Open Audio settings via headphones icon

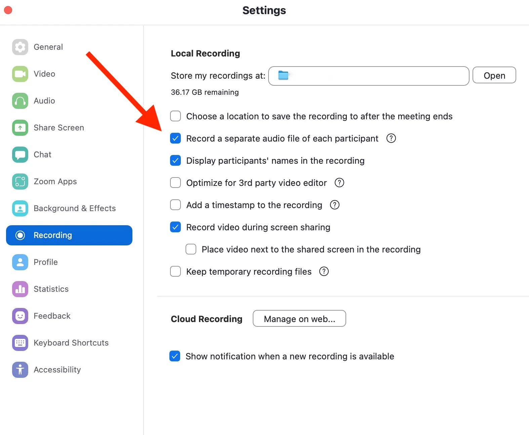(x=20, y=101)
